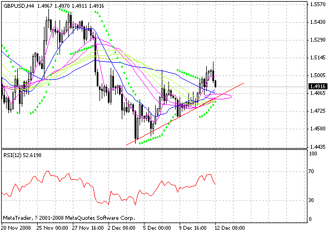
Task: Click the current price tag 1.4916
Action: (x=317, y=86)
